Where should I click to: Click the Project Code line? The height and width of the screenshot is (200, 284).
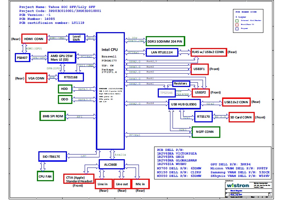click(60, 11)
